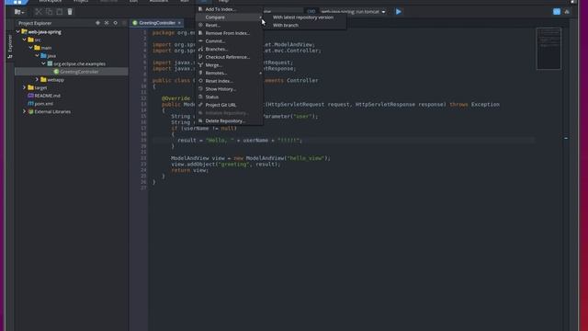The image size is (588, 331).
Task: Select GreetingController class in tree
Action: pos(79,72)
